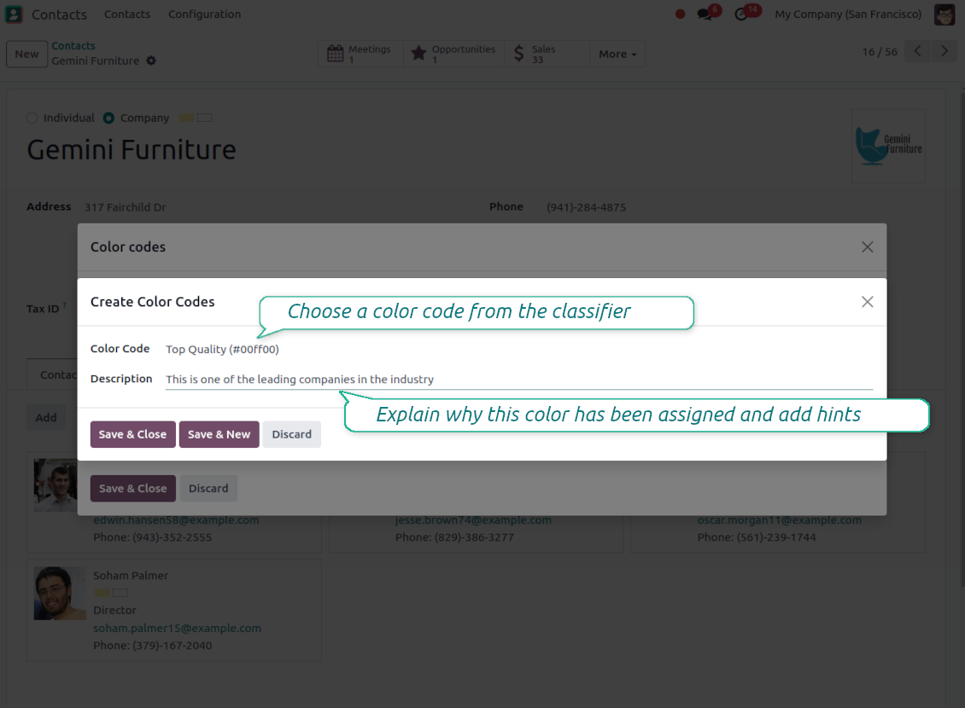Open the messages chat bubble icon

tap(705, 15)
